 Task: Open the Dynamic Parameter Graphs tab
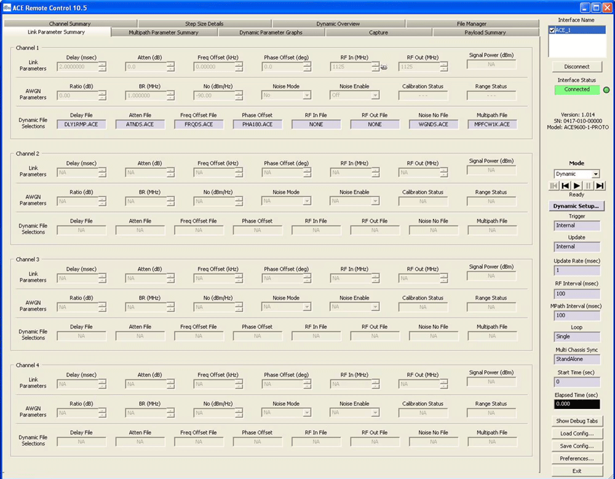[x=271, y=33]
